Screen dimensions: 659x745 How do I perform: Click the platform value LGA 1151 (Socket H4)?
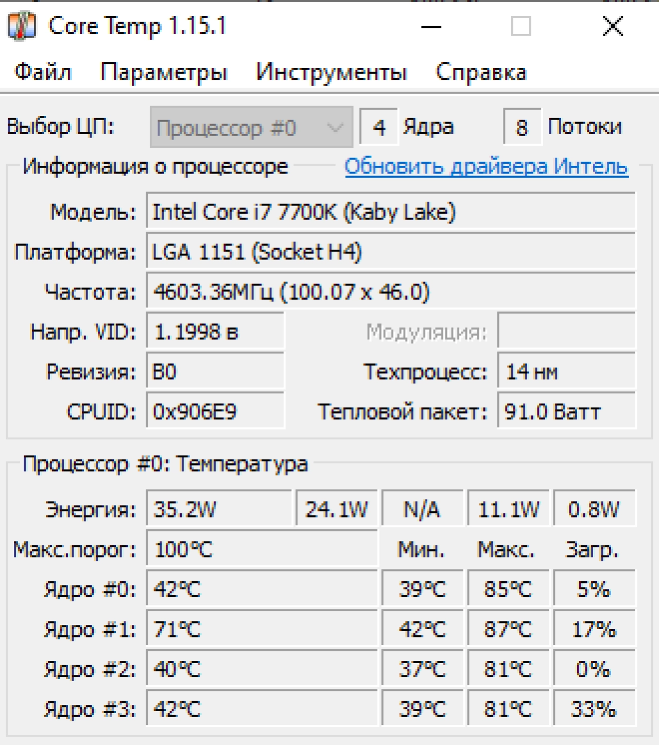point(391,251)
